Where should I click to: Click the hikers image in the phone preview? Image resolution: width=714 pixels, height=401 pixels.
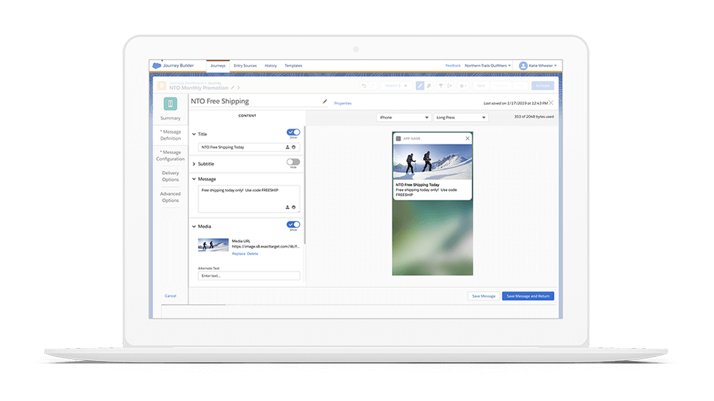(x=433, y=162)
